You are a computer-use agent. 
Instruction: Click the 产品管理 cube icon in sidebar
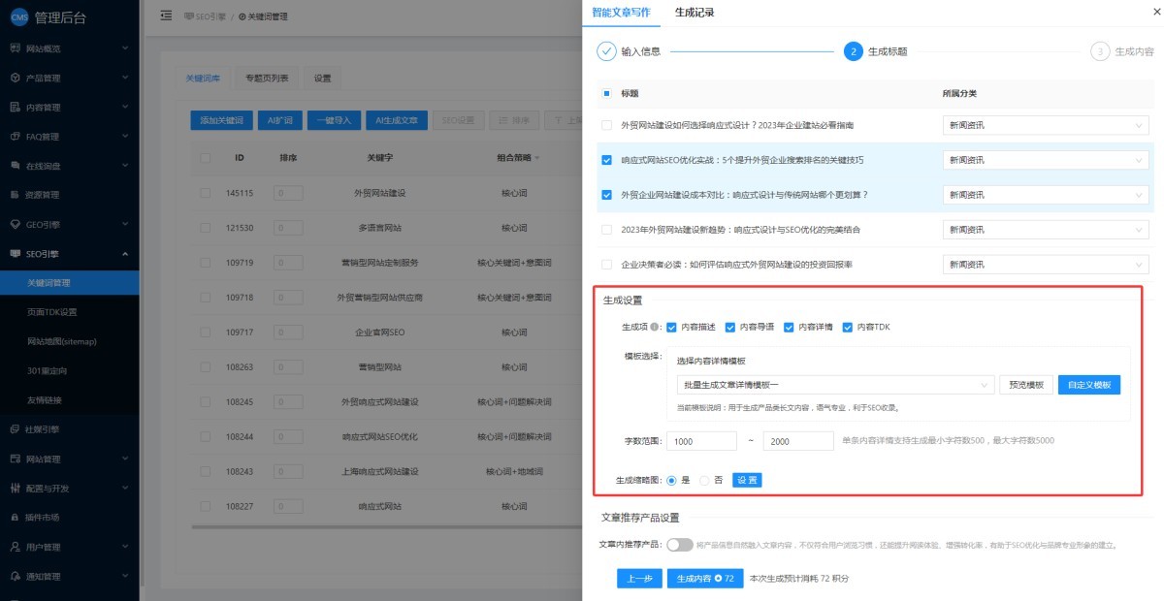pyautogui.click(x=15, y=78)
